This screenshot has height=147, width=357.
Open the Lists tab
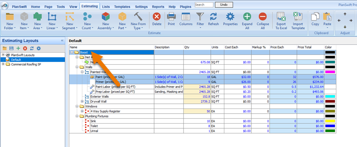[106, 7]
